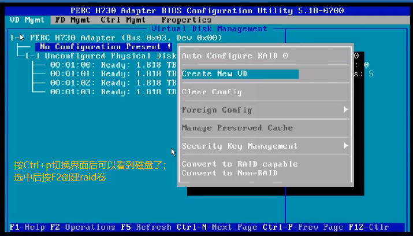
Task: Collapse the PERC H730 Adapter tree node
Action: [x=17, y=38]
